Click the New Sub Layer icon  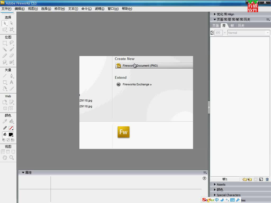click(x=250, y=179)
